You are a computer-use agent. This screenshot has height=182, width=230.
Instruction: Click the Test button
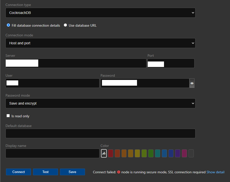point(45,172)
